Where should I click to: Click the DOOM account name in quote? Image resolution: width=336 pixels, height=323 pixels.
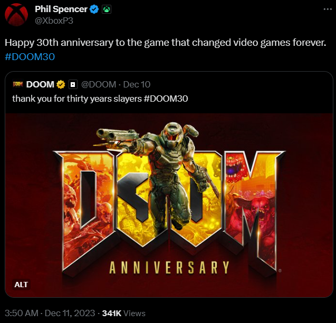coord(40,84)
